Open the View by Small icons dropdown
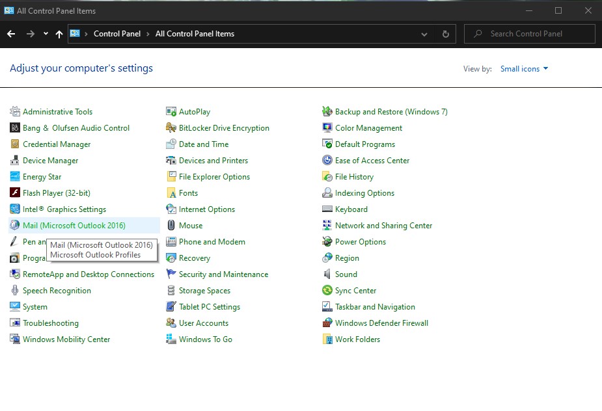This screenshot has width=602, height=411. click(x=524, y=69)
